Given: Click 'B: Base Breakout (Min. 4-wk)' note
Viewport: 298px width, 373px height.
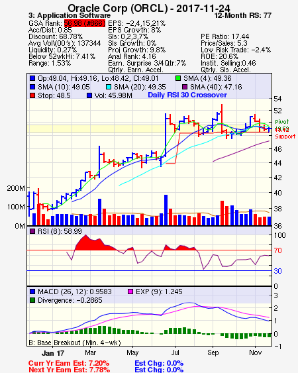Looking at the screenshot, I should (75, 343).
